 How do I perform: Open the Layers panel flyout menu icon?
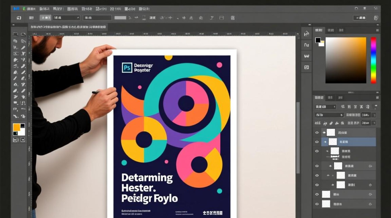(377, 98)
